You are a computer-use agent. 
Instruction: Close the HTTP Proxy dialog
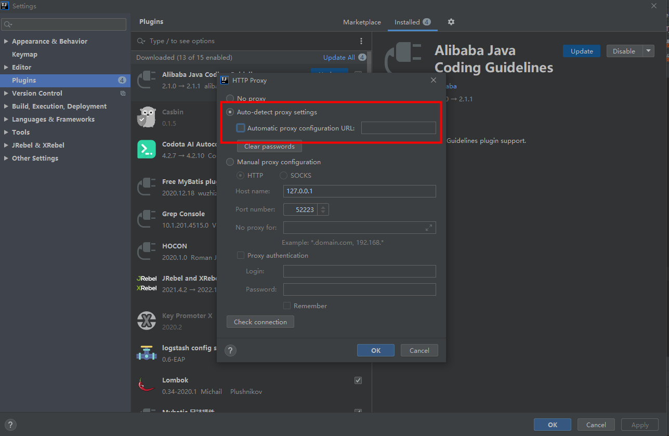point(434,80)
